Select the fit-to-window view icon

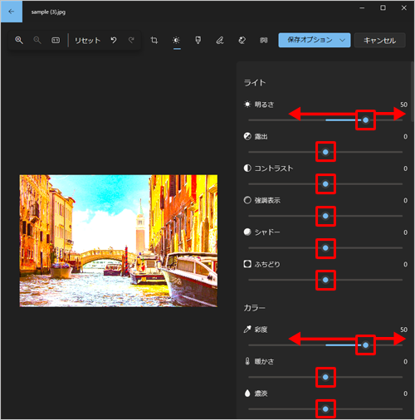coord(56,41)
